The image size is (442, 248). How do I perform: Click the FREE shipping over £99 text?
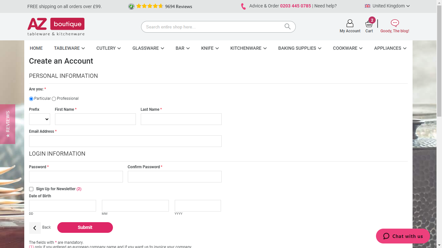[x=64, y=6]
